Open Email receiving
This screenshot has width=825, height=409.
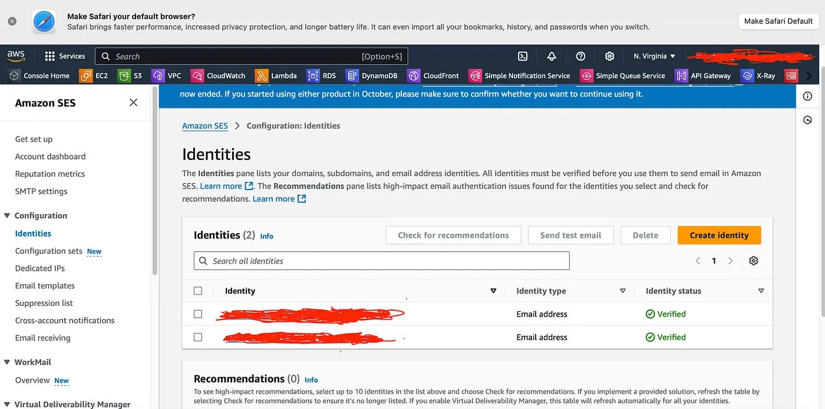pos(42,338)
